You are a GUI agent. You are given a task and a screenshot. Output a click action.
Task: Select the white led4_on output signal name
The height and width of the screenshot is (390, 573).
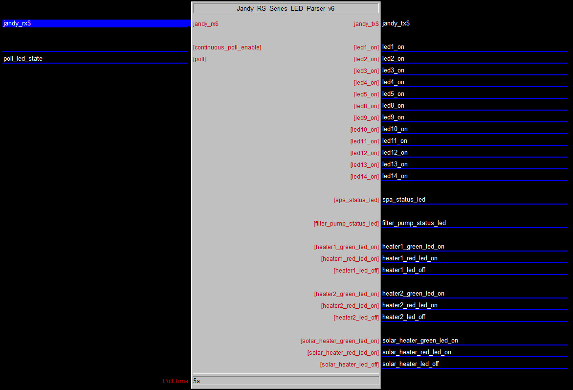click(393, 82)
